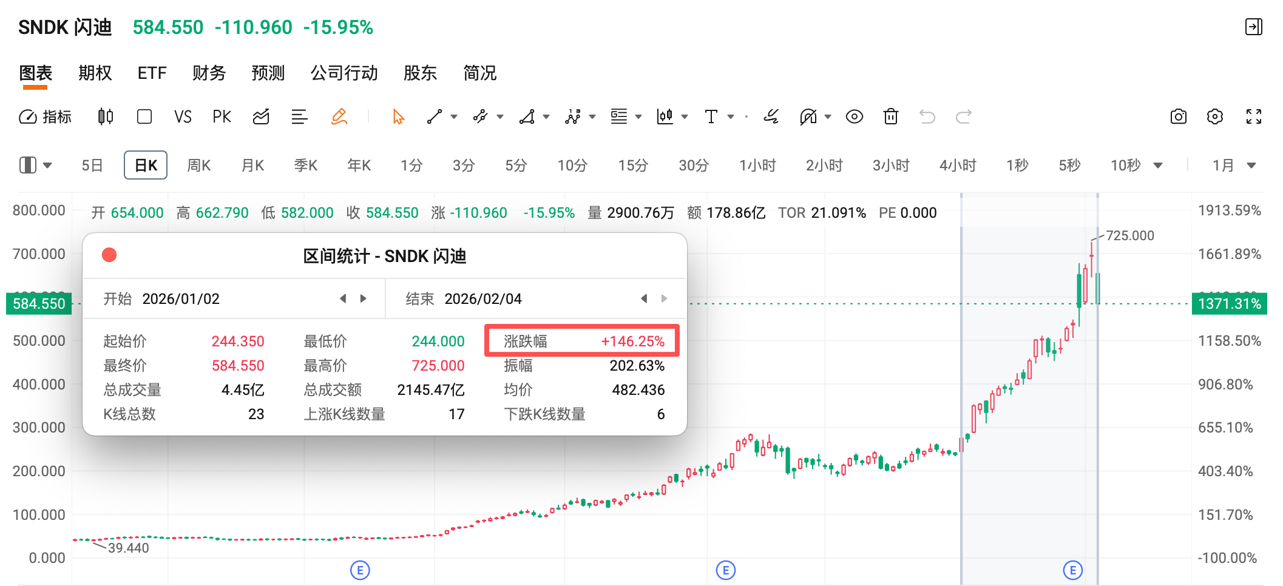Toggle the magnet snap tool
The image size is (1283, 586).
click(x=808, y=116)
